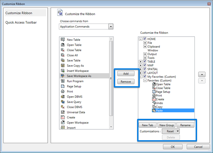This screenshot has height=153, width=213.
Task: Click the Add button
Action: click(126, 73)
